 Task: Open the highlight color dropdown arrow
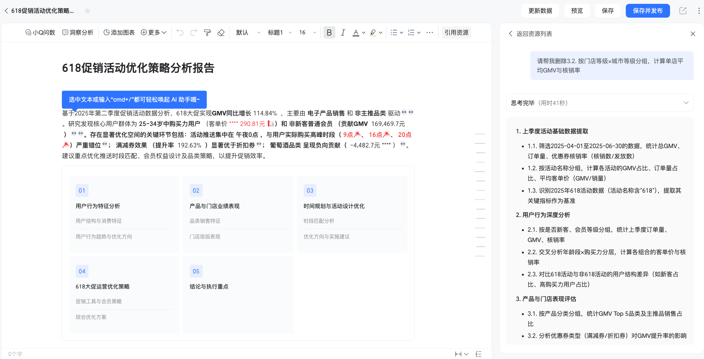[x=381, y=32]
